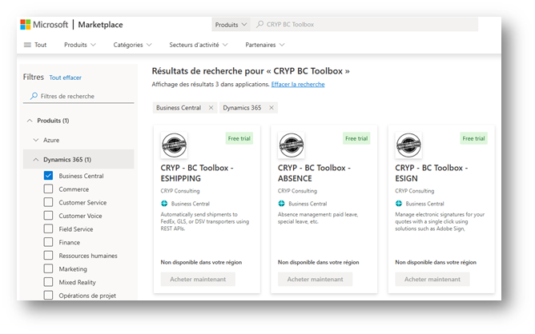This screenshot has height=334, width=535.
Task: Open the Produits search scope dropdown
Action: [x=232, y=25]
